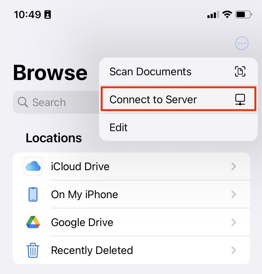Select Connect to Server menu item
Image resolution: width=262 pixels, height=274 pixels.
(x=178, y=99)
